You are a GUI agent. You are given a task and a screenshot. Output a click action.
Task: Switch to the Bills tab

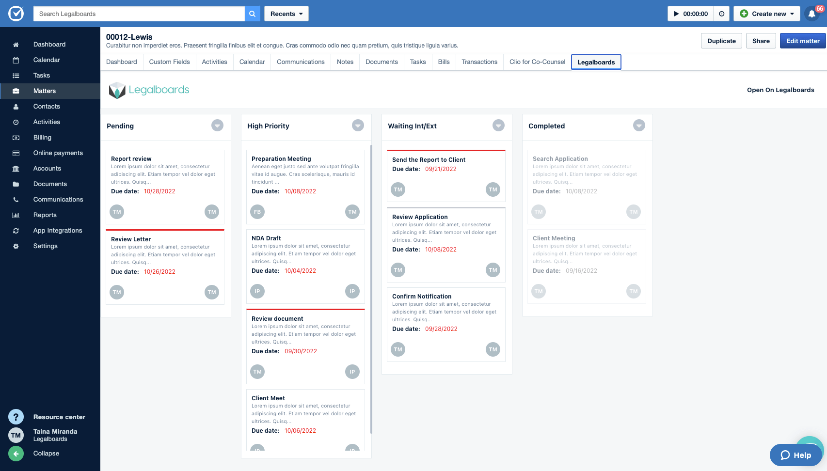pyautogui.click(x=444, y=62)
